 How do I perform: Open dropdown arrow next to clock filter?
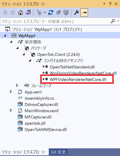(45, 13)
